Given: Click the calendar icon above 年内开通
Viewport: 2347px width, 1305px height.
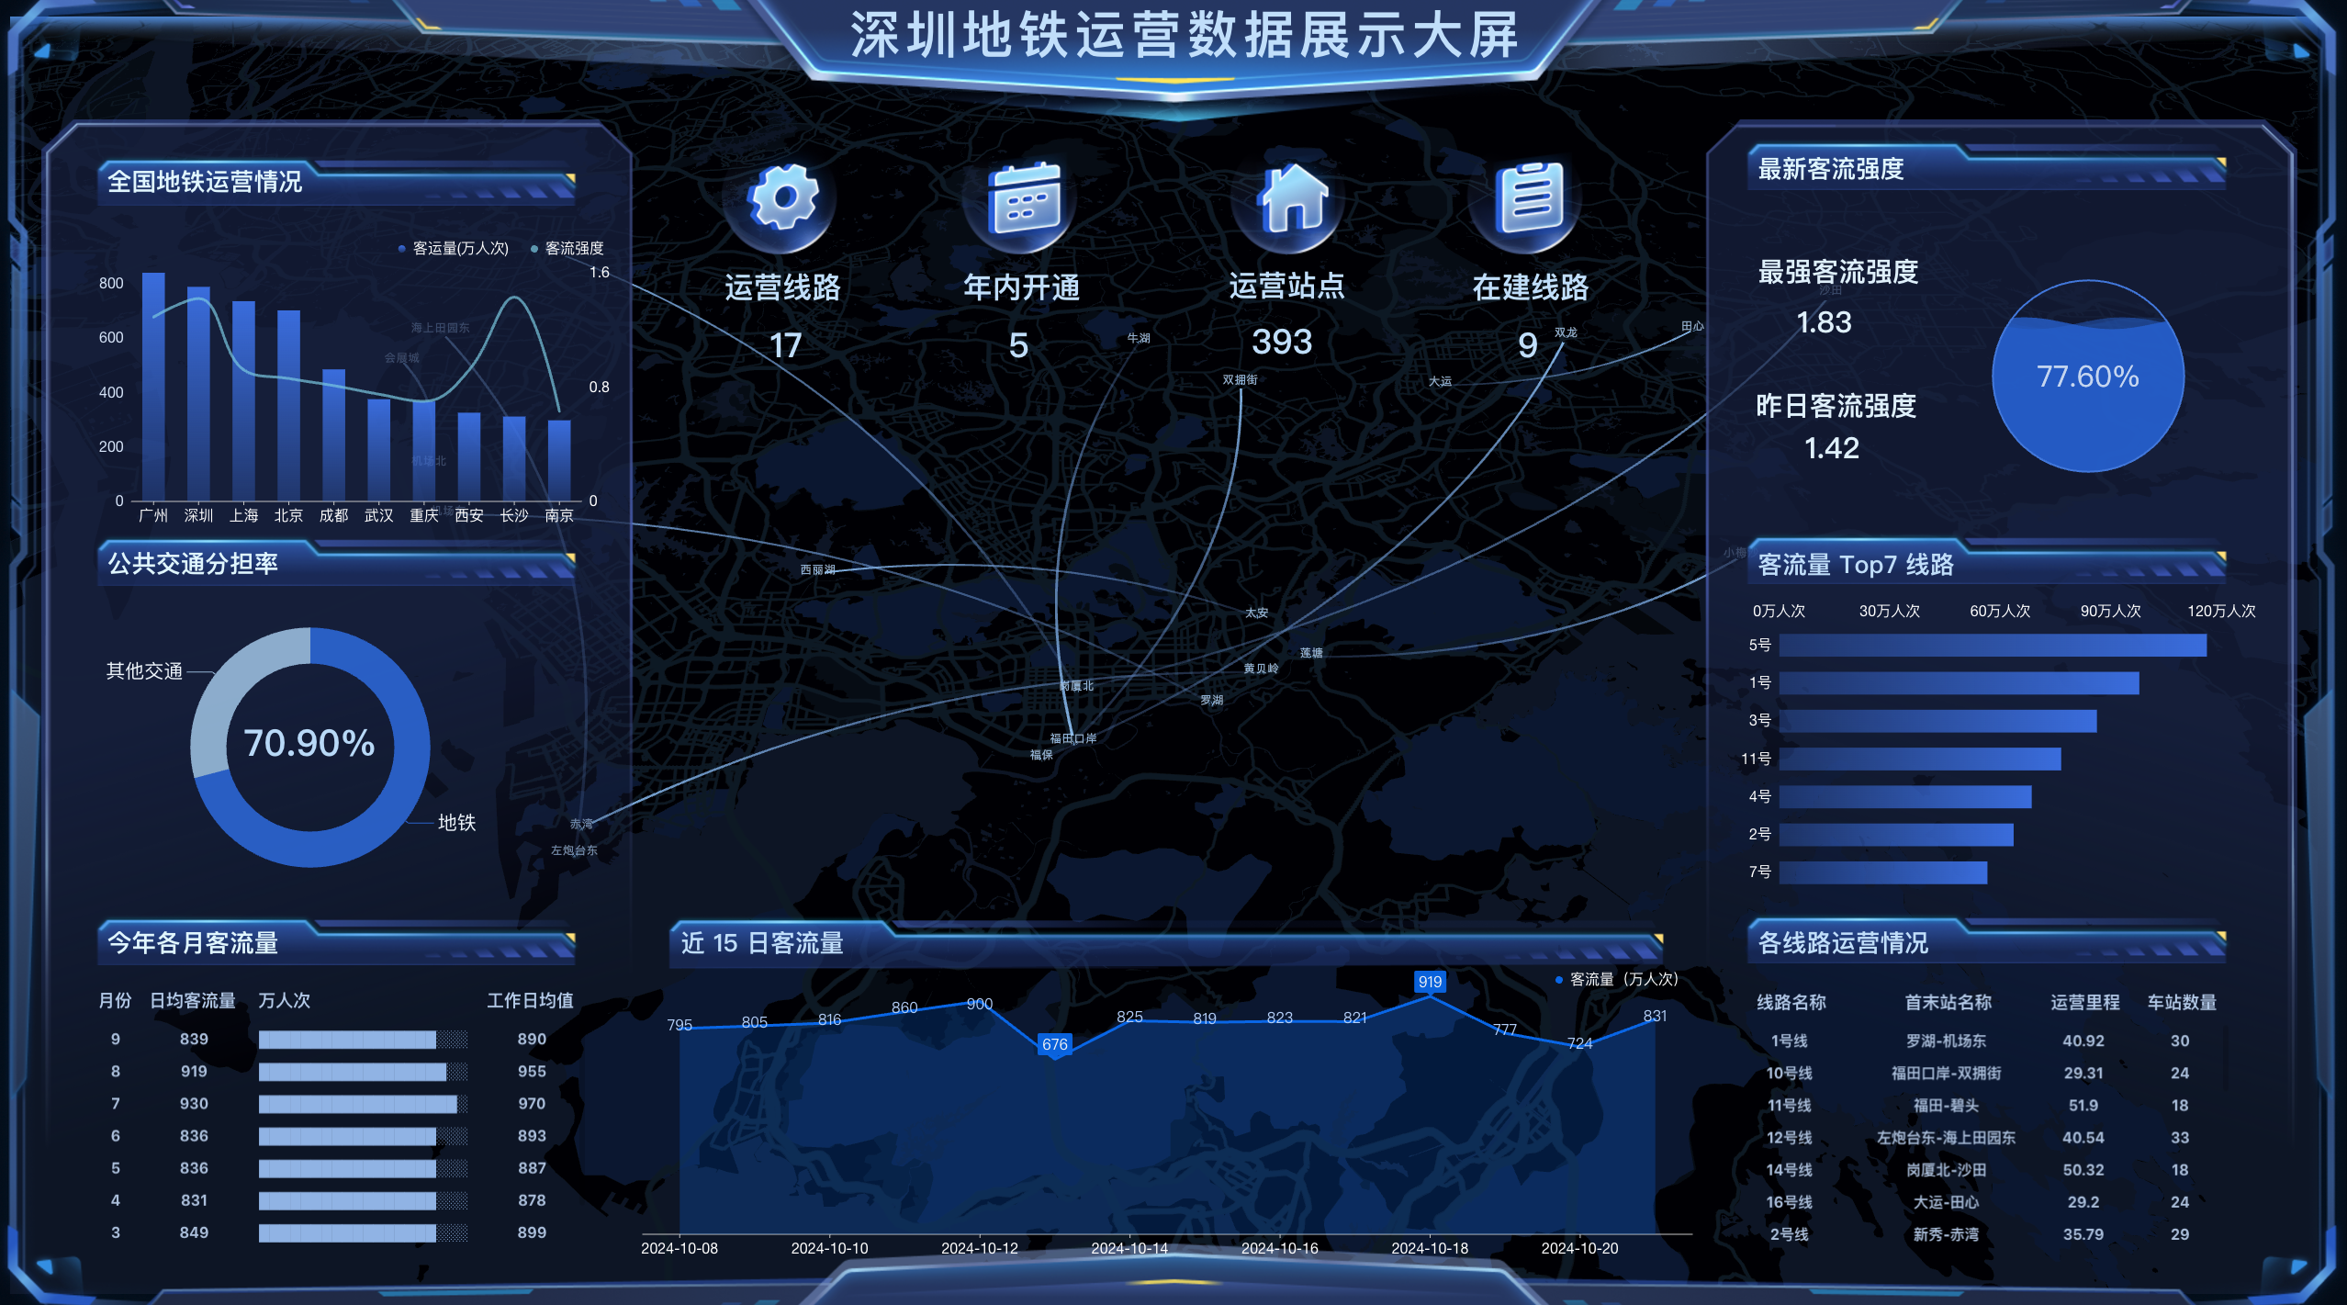Looking at the screenshot, I should [1023, 198].
